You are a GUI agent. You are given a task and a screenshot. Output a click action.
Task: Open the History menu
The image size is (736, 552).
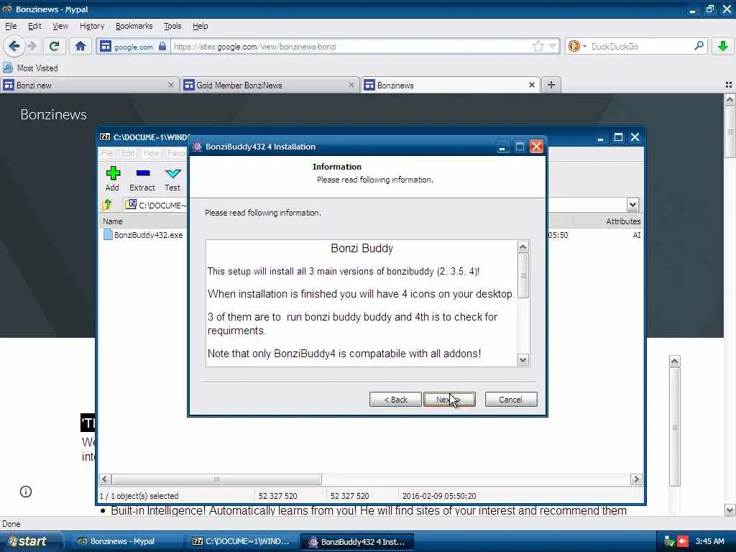pos(91,27)
